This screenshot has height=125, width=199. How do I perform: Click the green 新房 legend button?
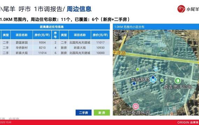pyautogui.click(x=102, y=112)
